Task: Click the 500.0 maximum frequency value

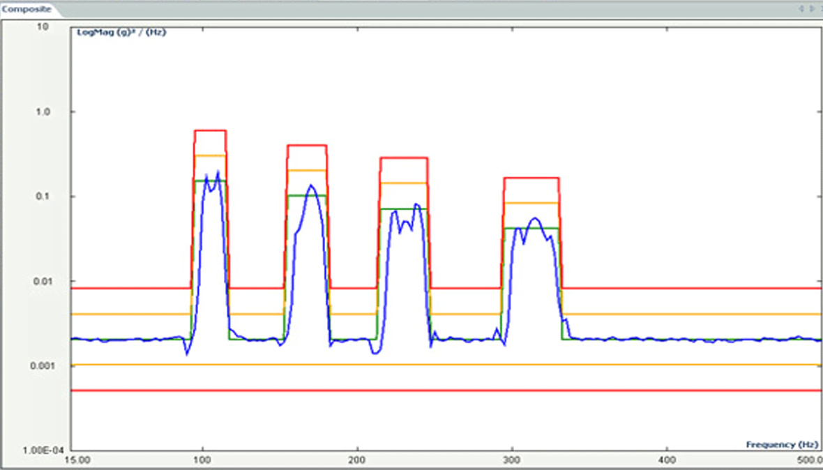Action: [810, 460]
